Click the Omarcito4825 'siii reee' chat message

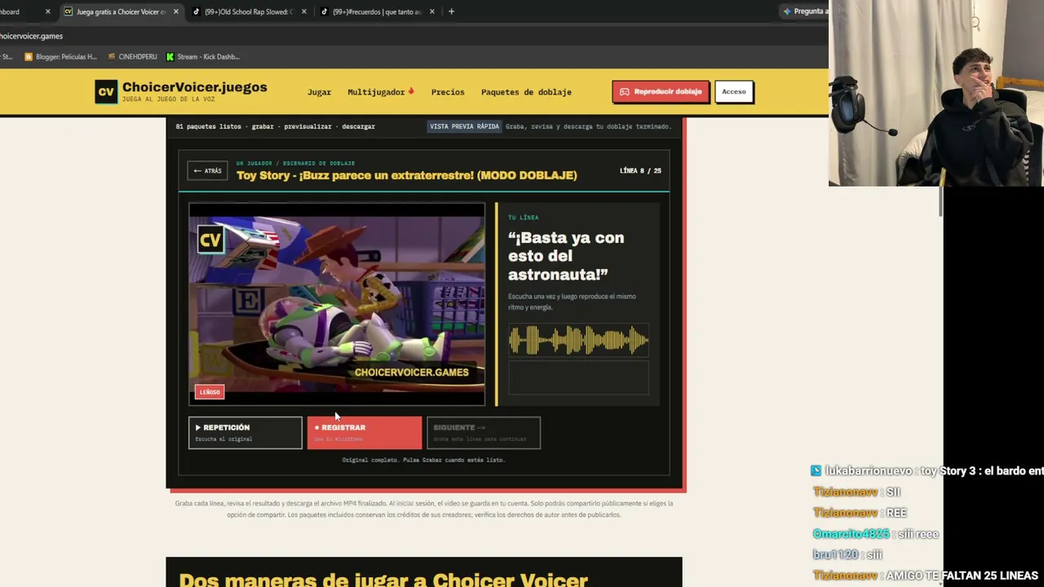[x=876, y=534]
